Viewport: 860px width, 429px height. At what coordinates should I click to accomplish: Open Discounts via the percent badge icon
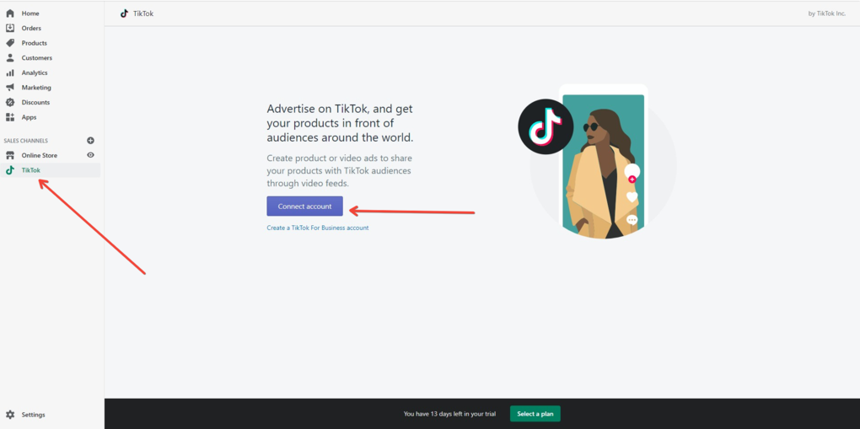coord(10,102)
